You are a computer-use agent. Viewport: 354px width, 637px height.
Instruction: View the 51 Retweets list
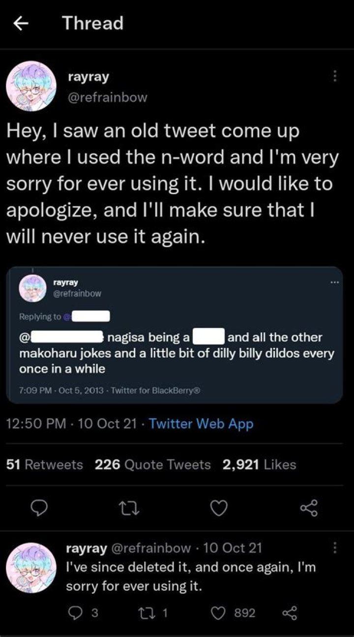43,464
